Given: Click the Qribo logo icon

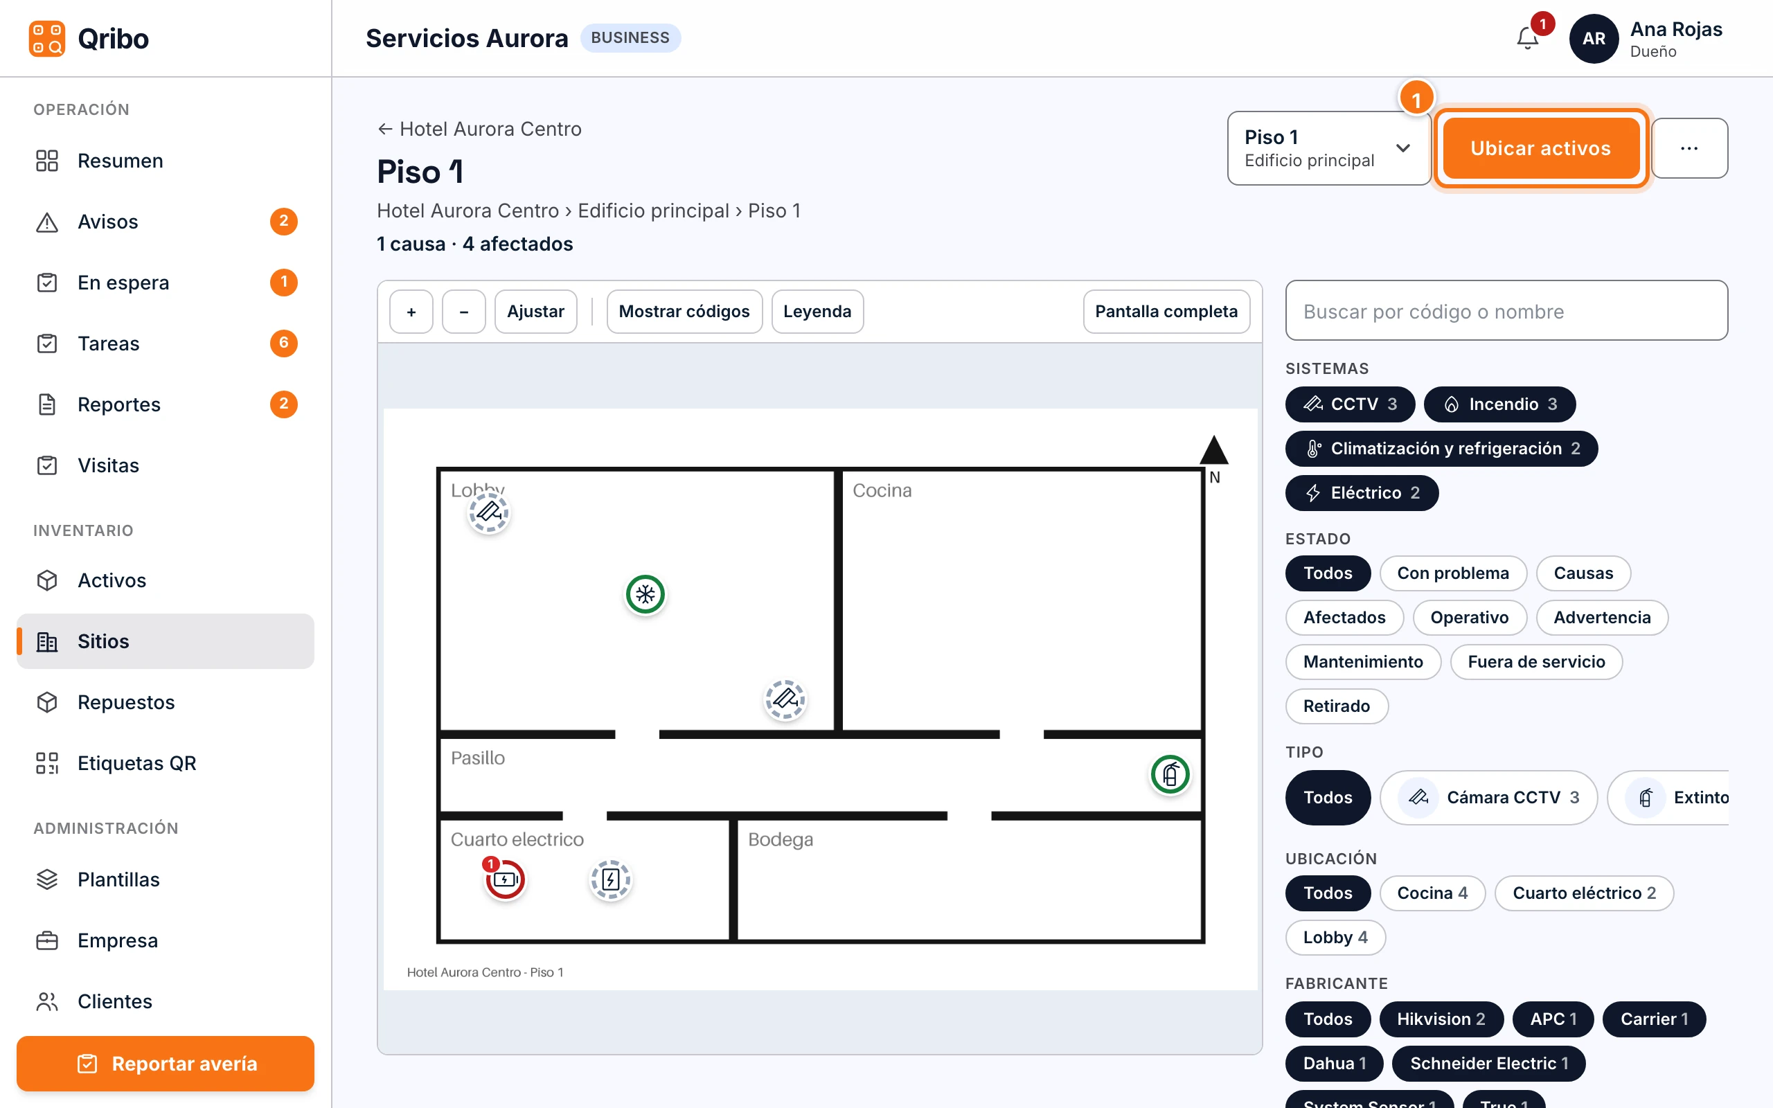Looking at the screenshot, I should click(47, 38).
